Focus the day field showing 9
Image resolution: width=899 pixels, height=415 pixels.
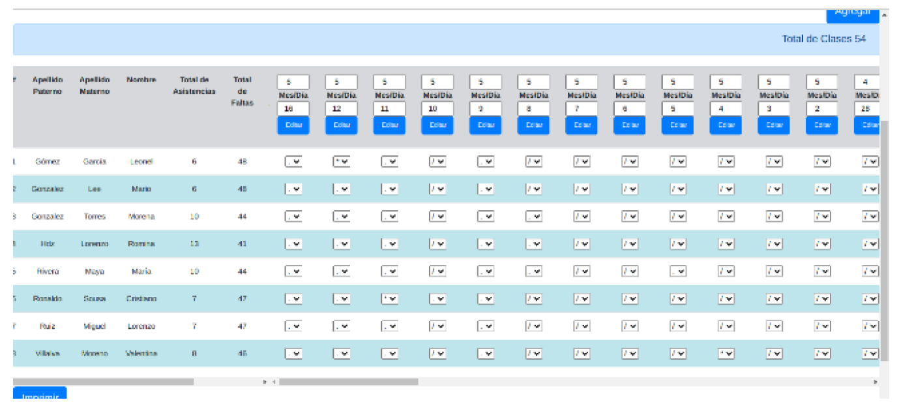coord(486,109)
